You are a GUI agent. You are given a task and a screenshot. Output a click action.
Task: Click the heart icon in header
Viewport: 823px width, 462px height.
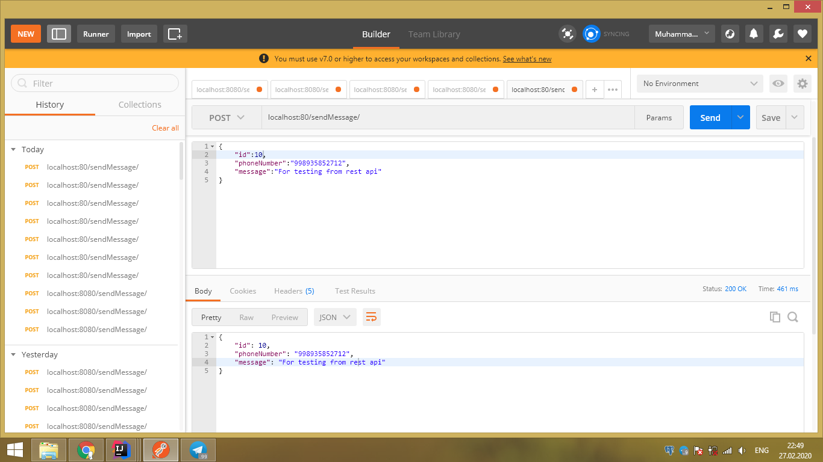click(802, 34)
